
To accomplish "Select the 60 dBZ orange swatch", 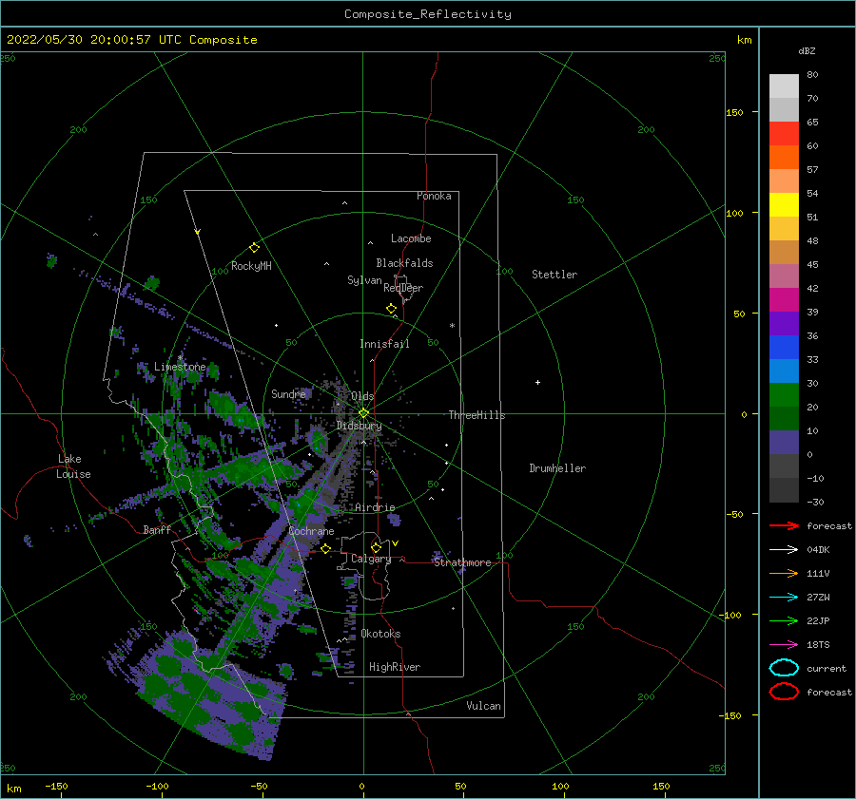I will click(784, 157).
